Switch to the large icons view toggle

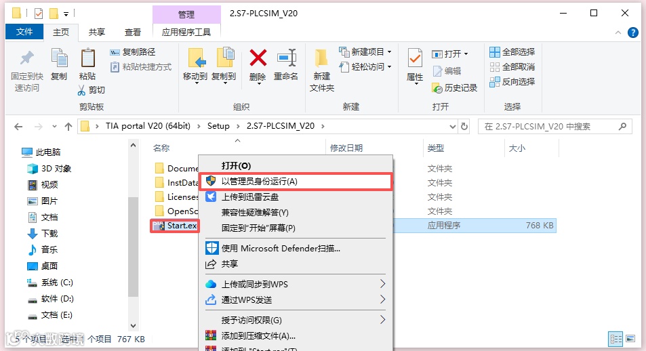[630, 339]
